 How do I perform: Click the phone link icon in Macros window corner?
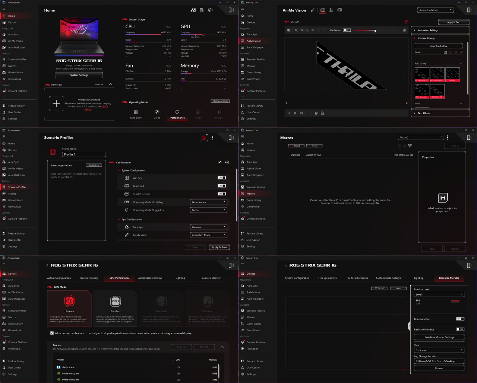469,138
